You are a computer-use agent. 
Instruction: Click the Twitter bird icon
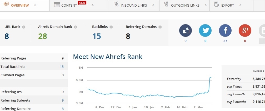[205, 30]
